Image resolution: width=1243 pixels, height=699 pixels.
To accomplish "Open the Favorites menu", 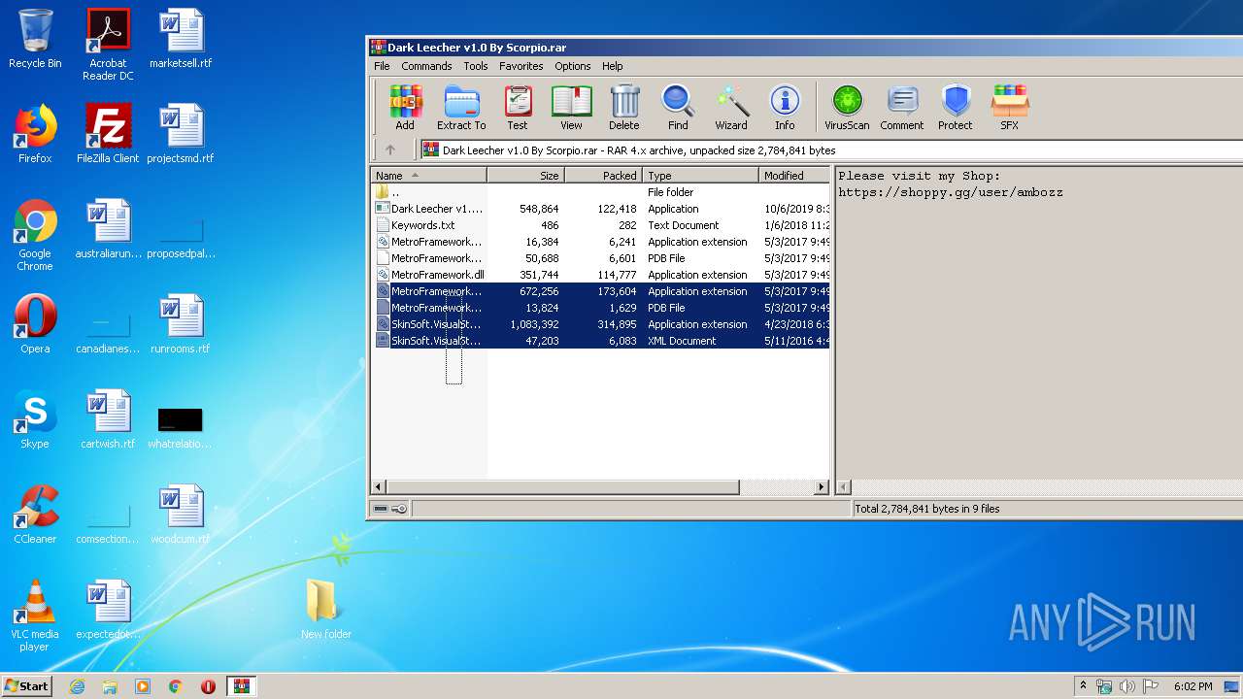I will (521, 66).
